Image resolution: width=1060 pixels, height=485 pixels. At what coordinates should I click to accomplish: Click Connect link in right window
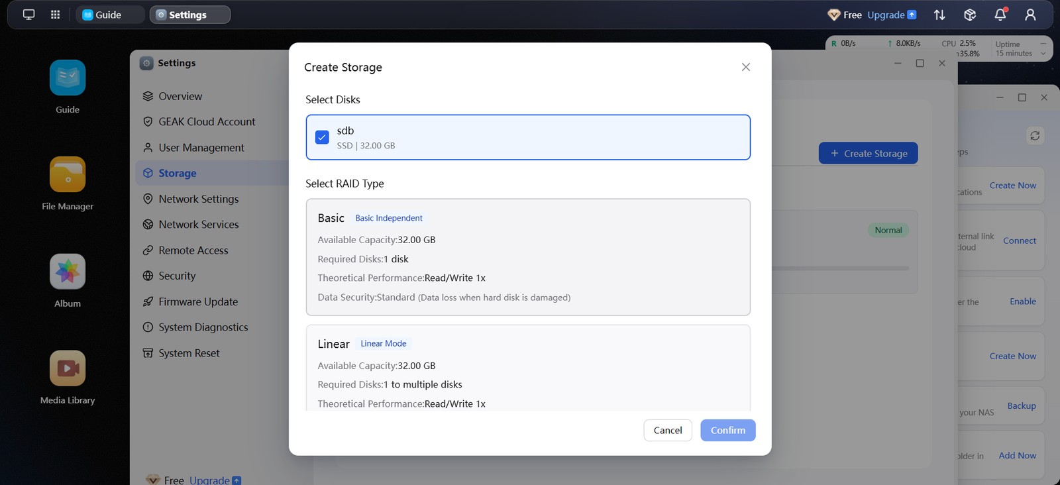(1020, 241)
